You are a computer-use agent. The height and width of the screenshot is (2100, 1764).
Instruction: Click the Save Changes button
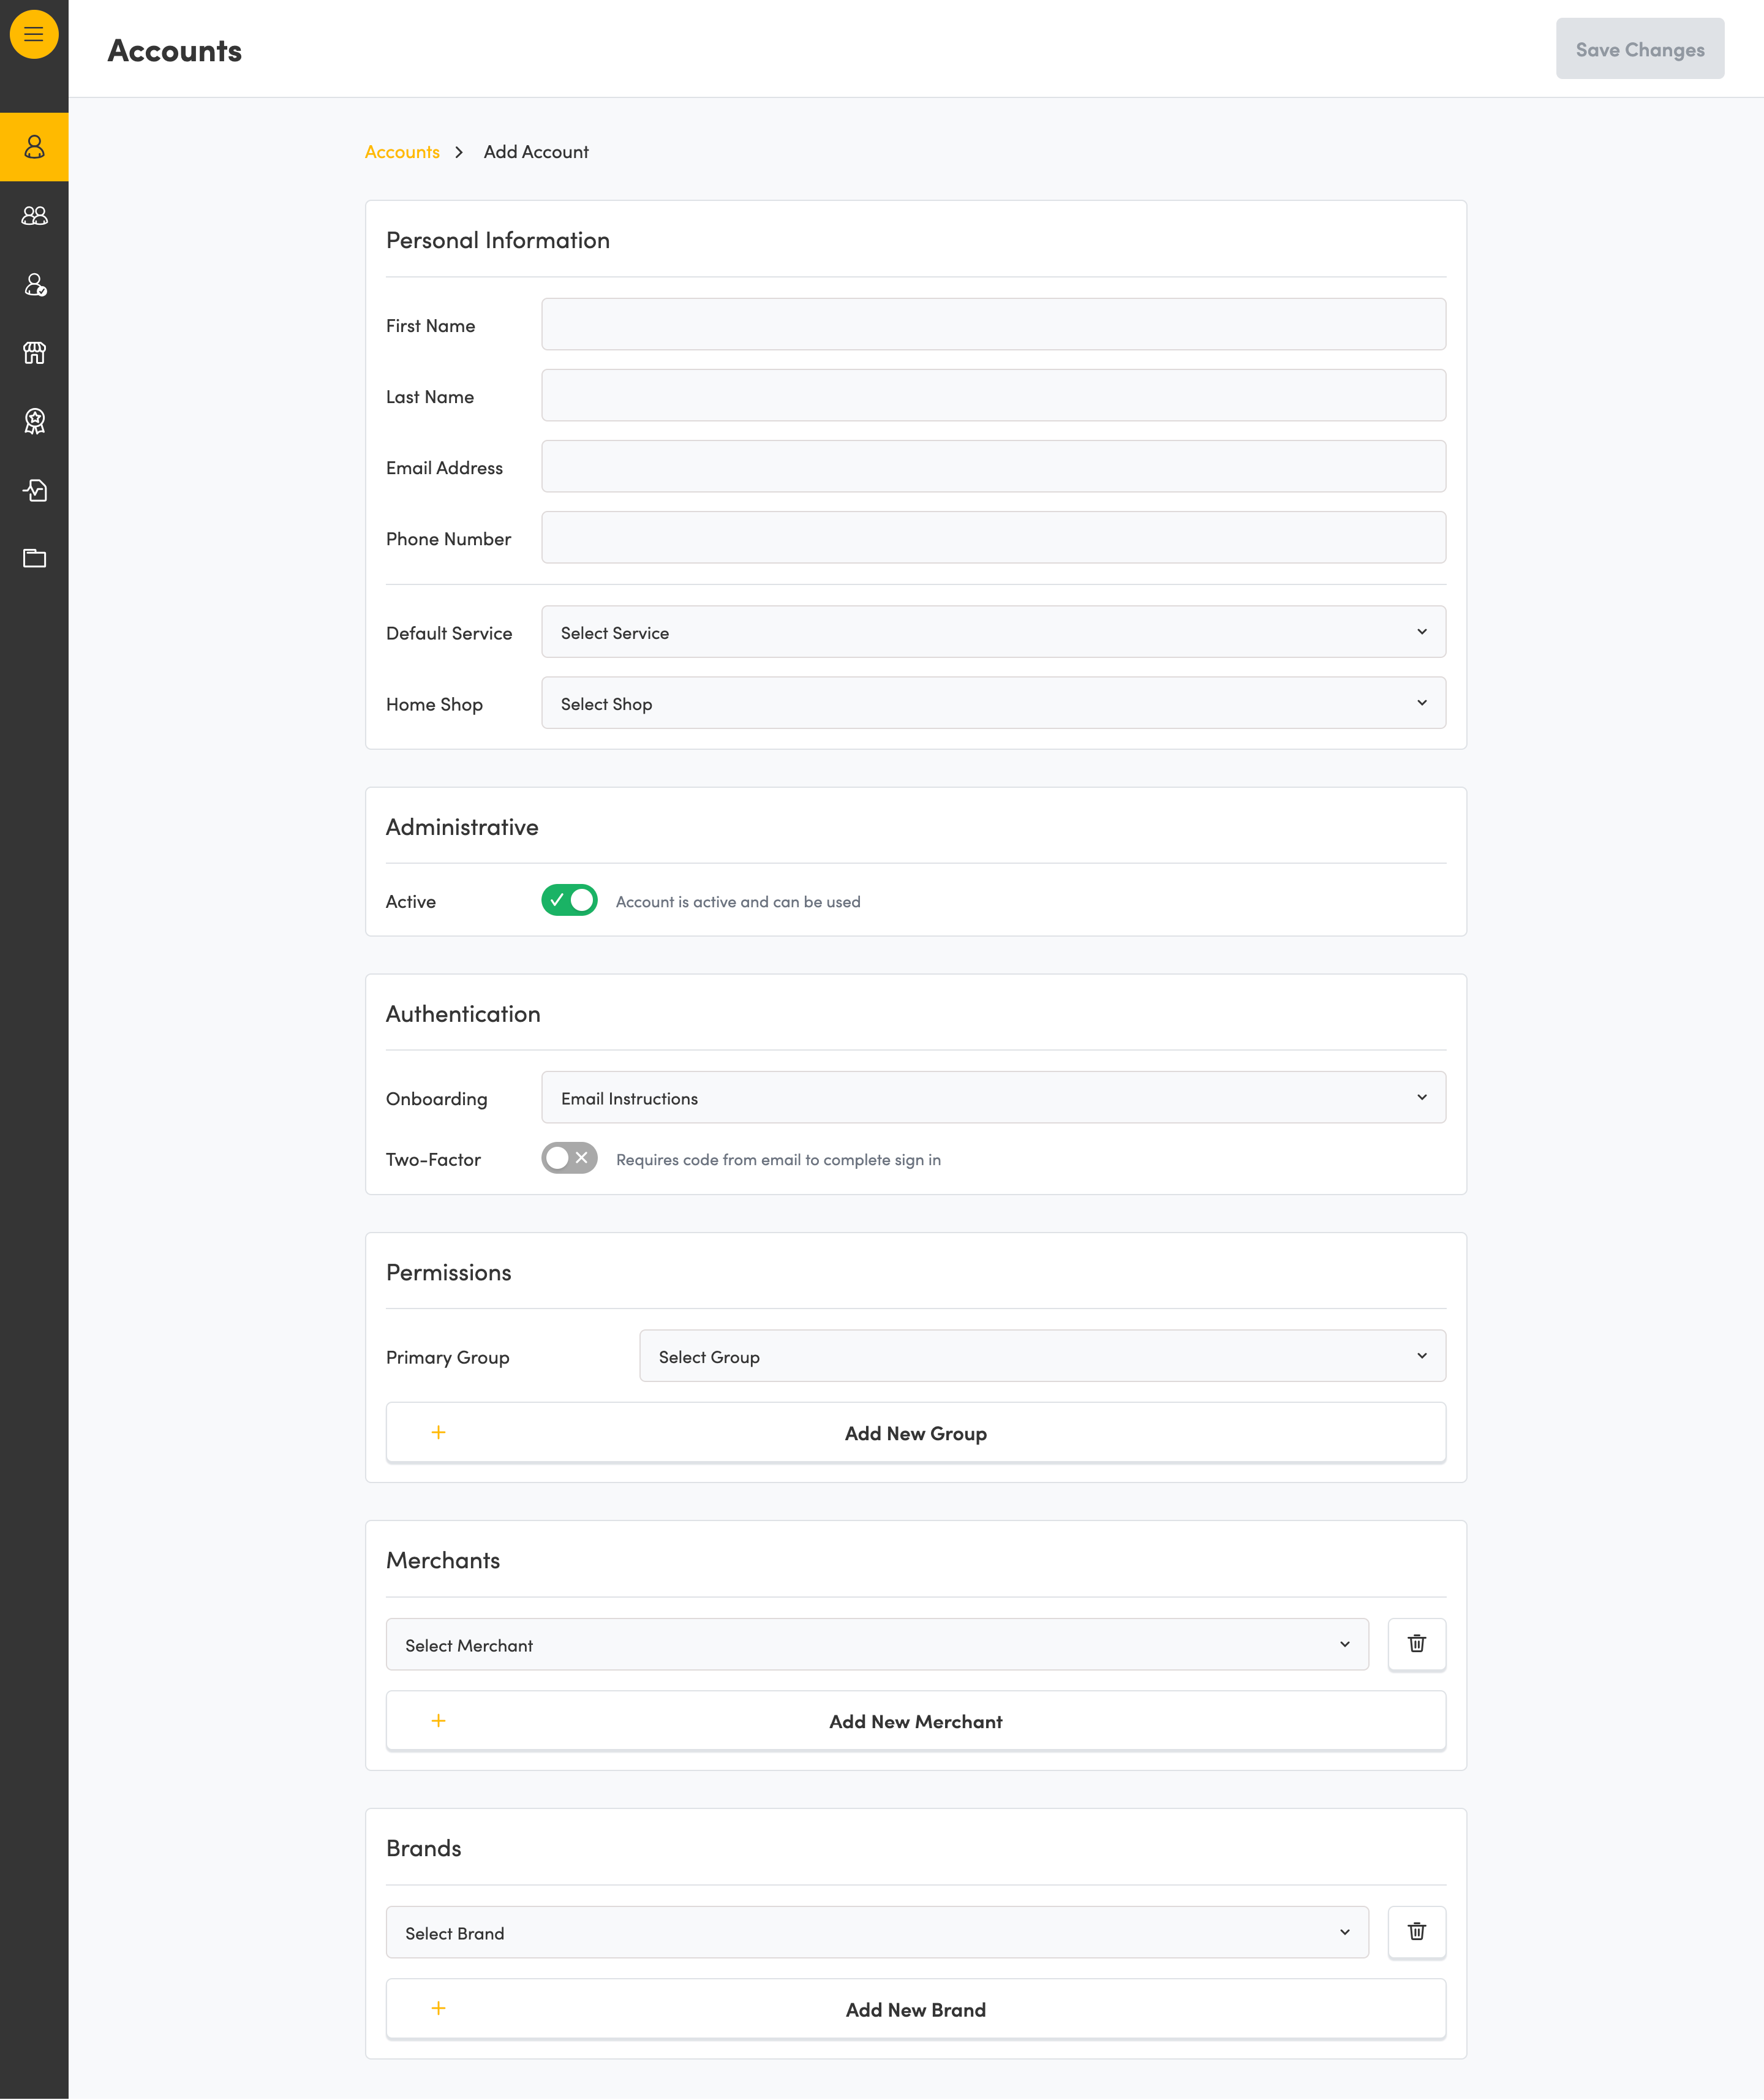click(x=1639, y=49)
